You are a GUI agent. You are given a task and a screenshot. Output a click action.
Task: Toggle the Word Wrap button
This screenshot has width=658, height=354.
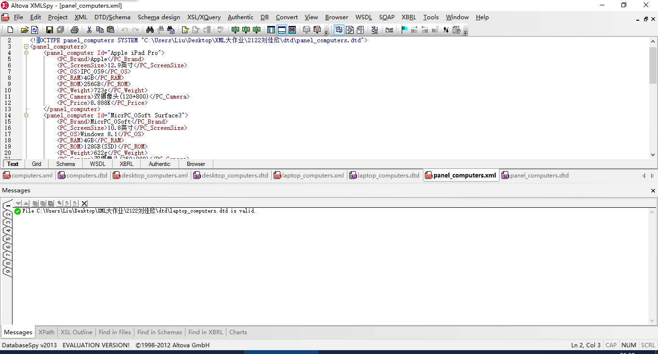click(x=339, y=30)
